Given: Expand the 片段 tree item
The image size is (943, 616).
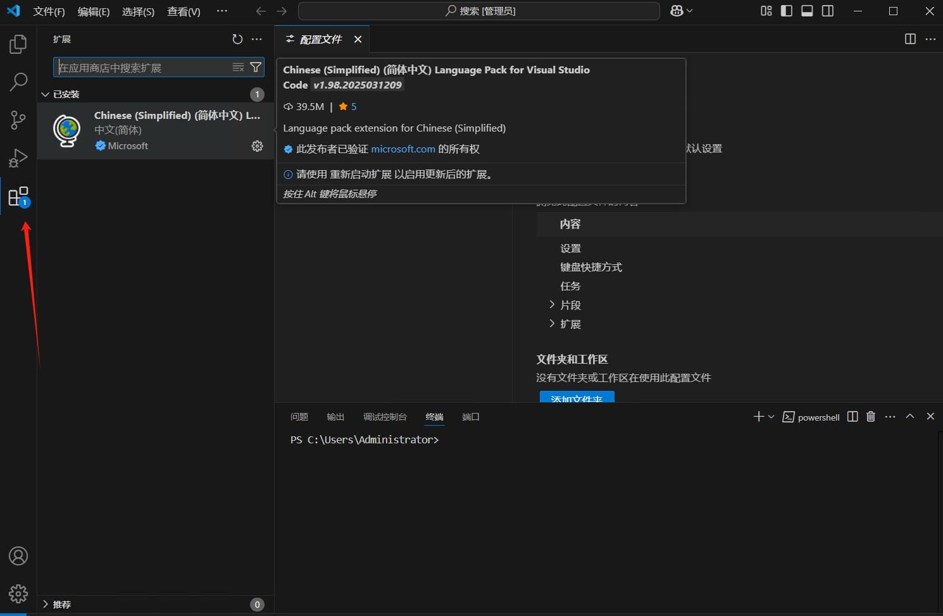Looking at the screenshot, I should pyautogui.click(x=552, y=305).
